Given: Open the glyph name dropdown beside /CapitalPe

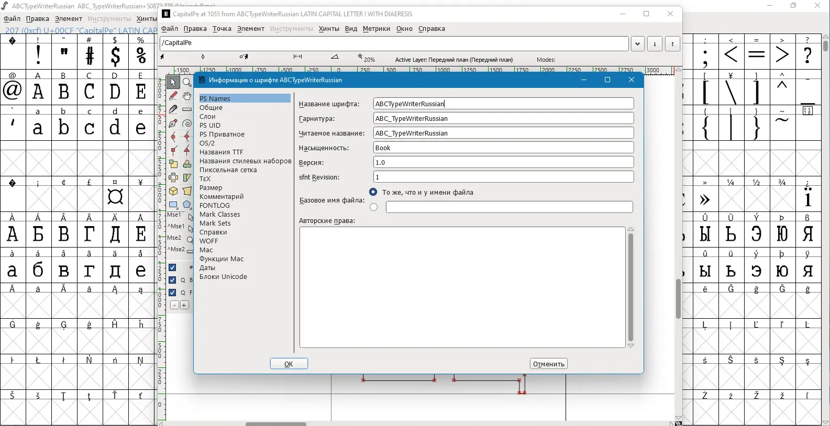Looking at the screenshot, I should pos(638,44).
